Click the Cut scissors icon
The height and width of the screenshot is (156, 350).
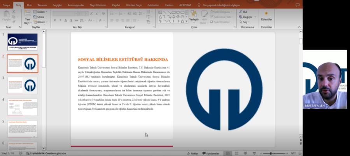14,11
